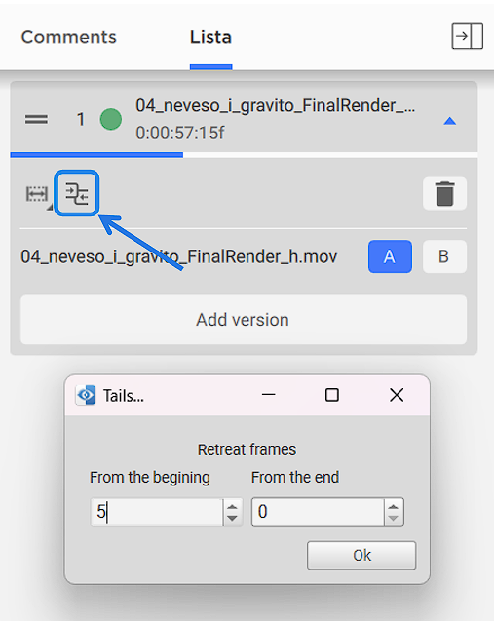
Task: Open the Lista tab
Action: (210, 37)
